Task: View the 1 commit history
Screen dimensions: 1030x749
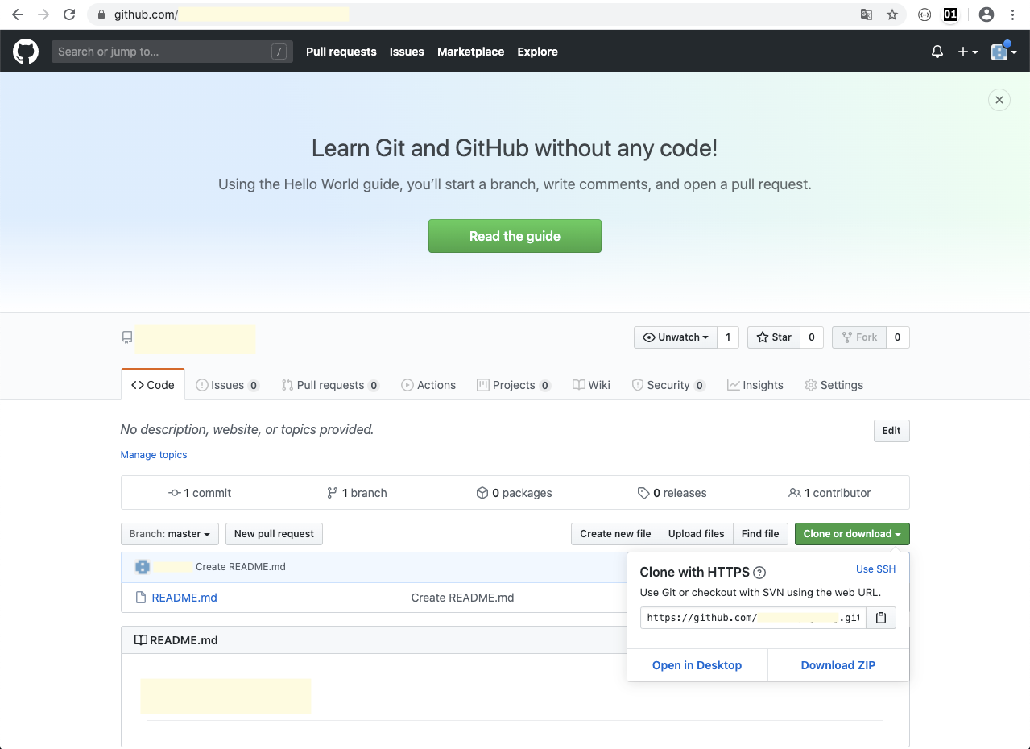Action: coord(200,493)
